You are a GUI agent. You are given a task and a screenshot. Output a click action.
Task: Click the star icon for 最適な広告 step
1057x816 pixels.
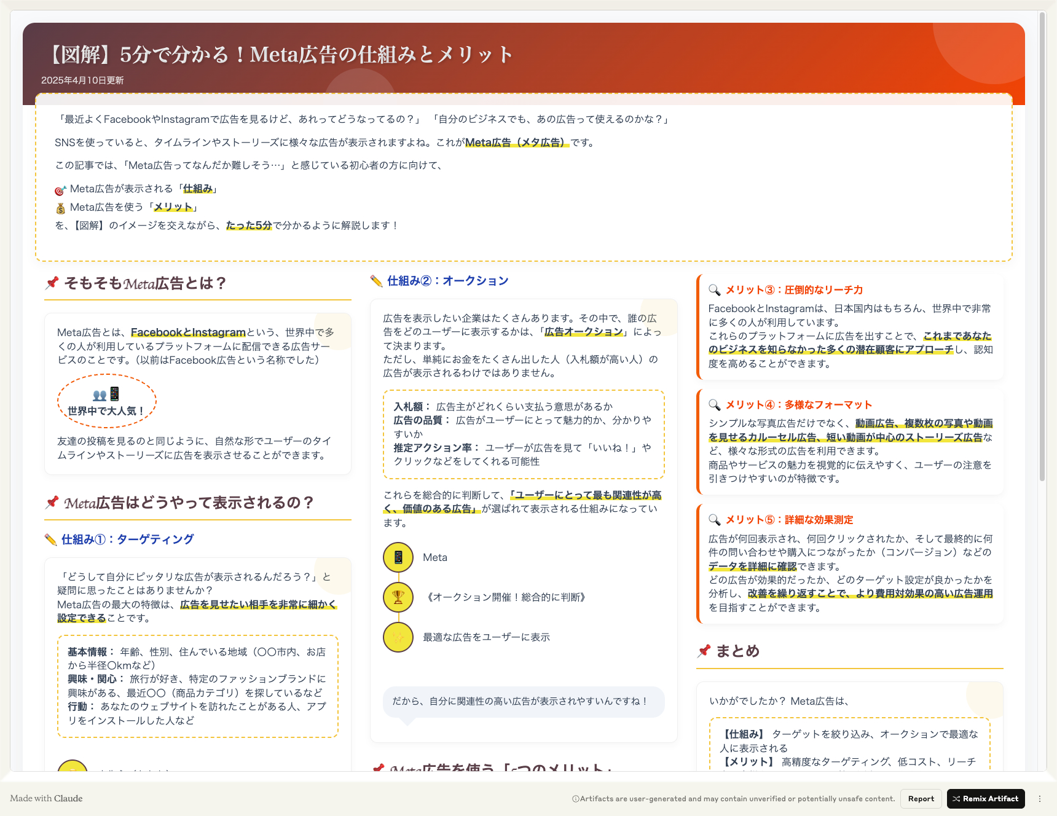(x=398, y=637)
